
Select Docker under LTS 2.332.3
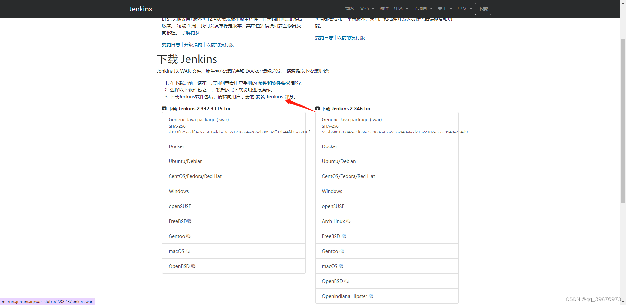pos(234,146)
